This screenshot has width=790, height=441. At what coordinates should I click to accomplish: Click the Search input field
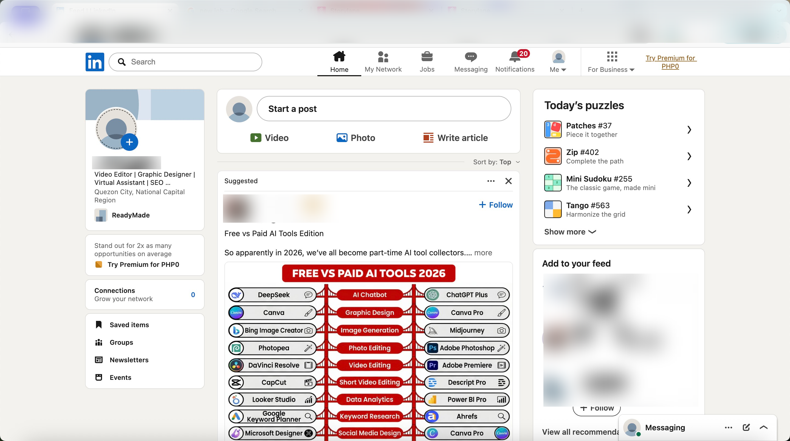tap(185, 62)
